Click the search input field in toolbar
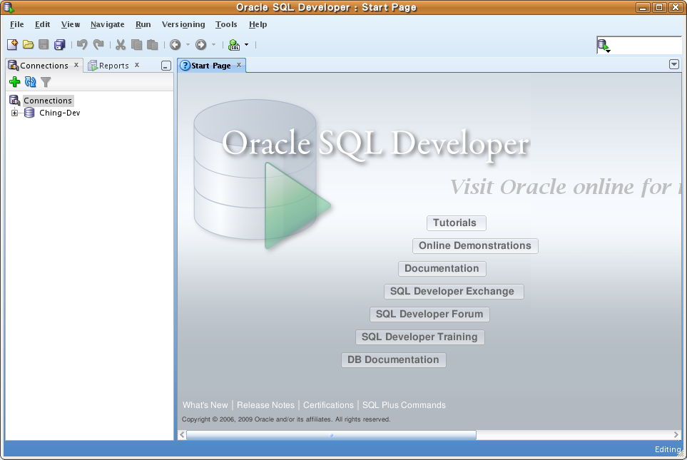The image size is (687, 460). [646, 45]
